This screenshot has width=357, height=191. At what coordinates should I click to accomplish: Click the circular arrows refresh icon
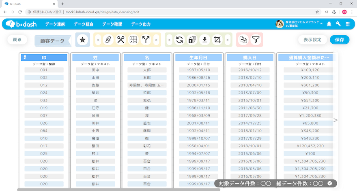click(x=180, y=40)
